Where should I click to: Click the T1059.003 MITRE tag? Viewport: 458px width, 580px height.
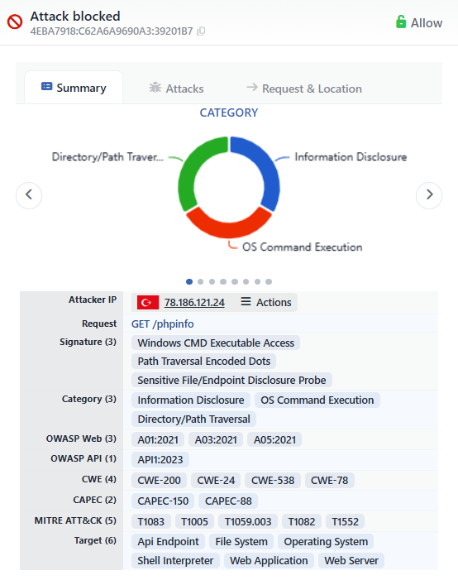[248, 522]
